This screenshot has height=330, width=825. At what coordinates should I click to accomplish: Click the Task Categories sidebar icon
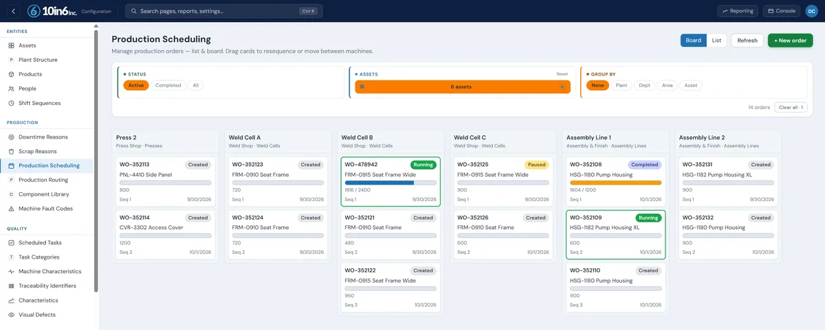11,257
